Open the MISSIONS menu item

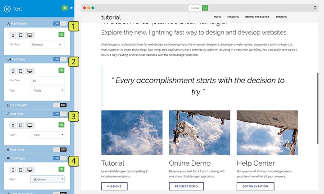pyautogui.click(x=233, y=17)
